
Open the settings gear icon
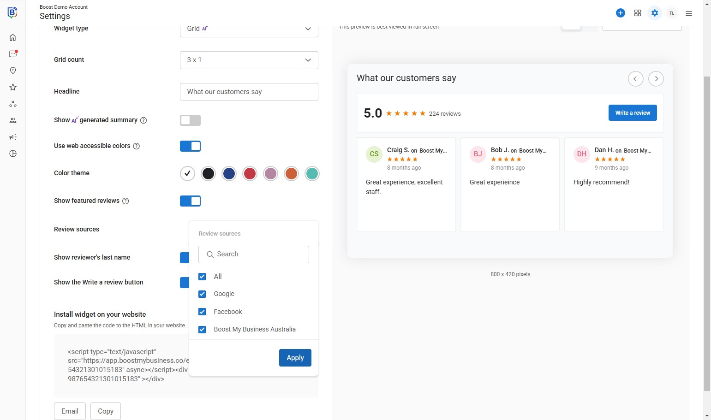[x=655, y=13]
